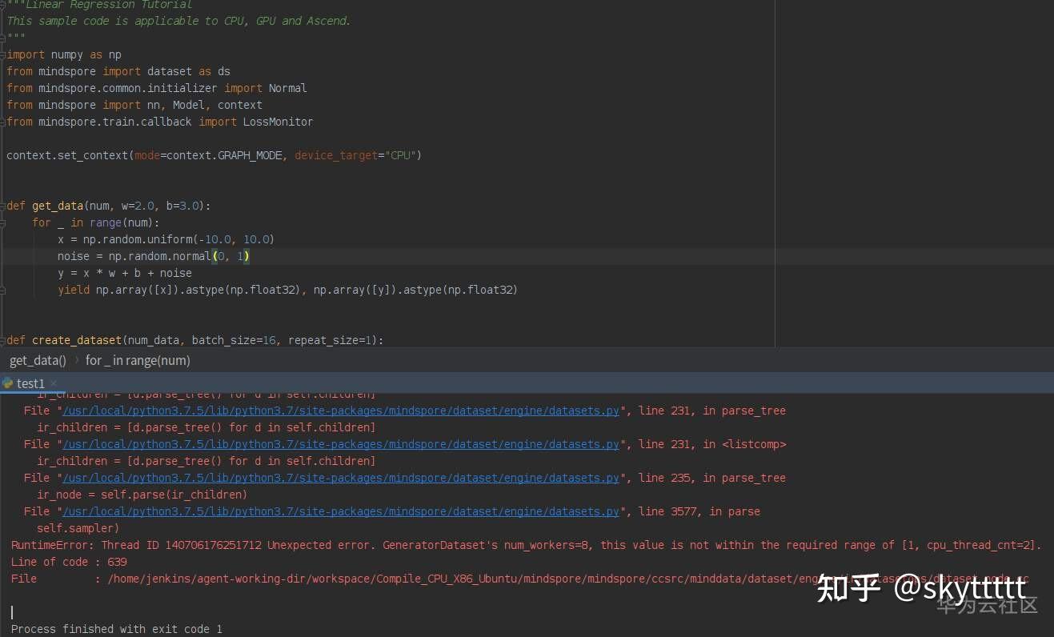The image size is (1054, 637).
Task: Click the Python file icon on the test1 tab
Action: [8, 383]
